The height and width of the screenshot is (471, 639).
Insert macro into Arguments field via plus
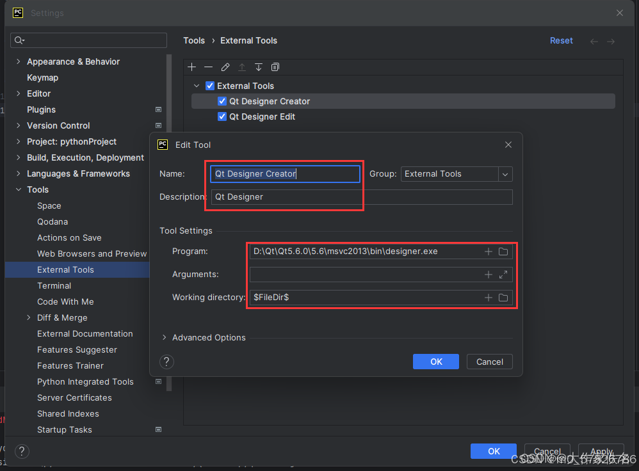[489, 275]
